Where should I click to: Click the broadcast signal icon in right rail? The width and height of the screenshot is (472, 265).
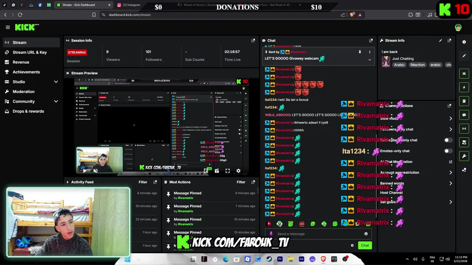pyautogui.click(x=464, y=128)
